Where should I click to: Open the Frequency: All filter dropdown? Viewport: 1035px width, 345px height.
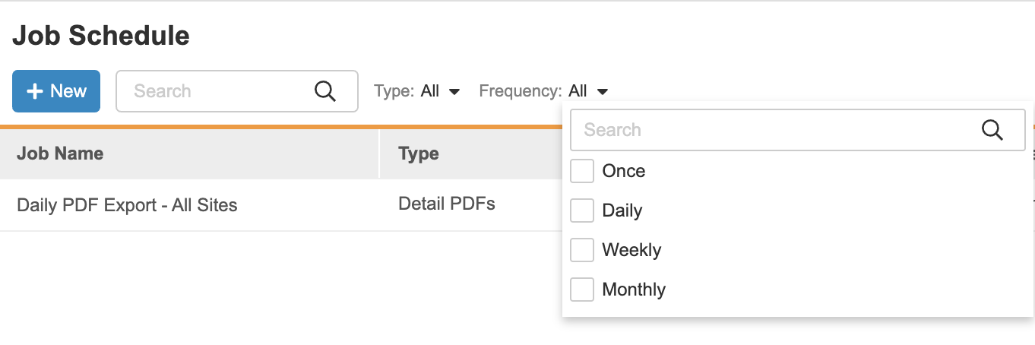coord(543,91)
